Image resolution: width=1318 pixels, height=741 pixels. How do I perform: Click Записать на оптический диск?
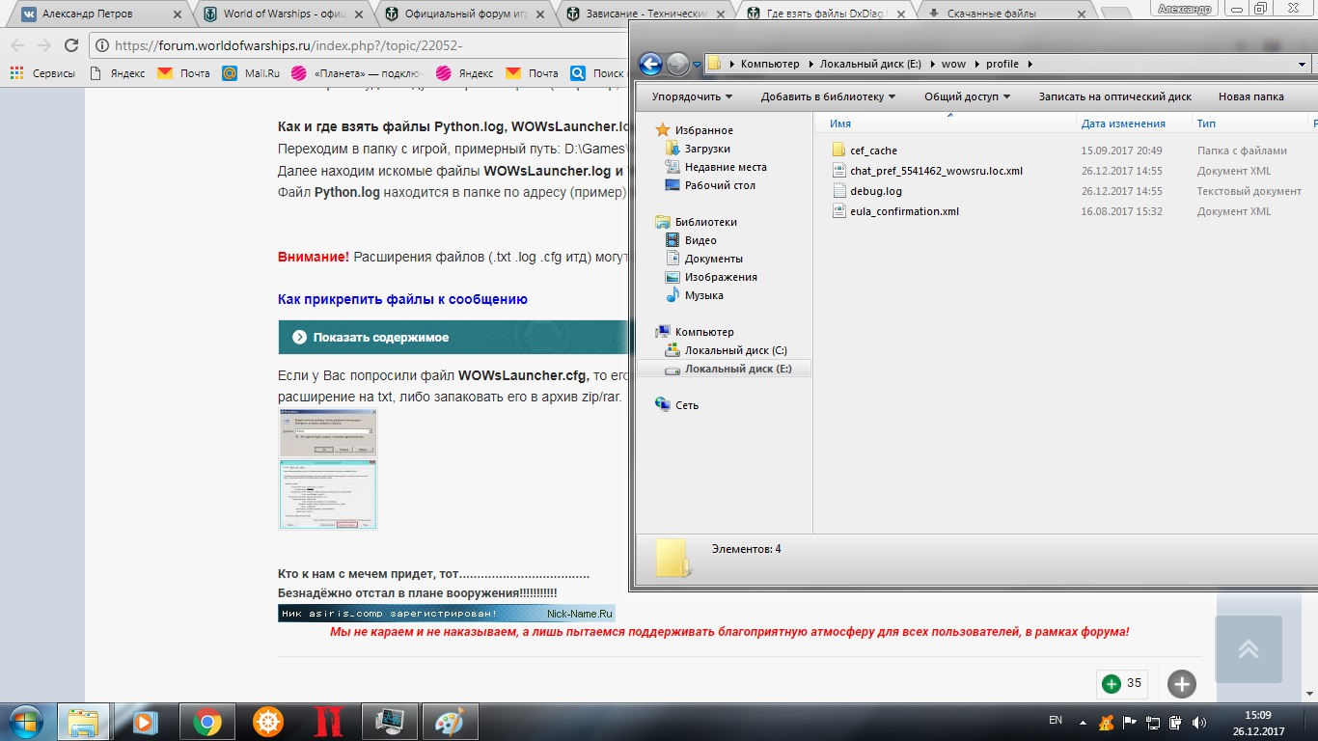point(1114,96)
